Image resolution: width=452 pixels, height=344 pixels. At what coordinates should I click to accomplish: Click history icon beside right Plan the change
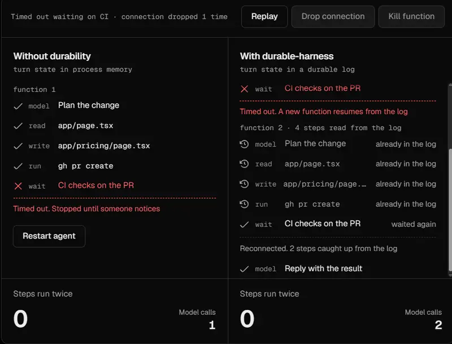pyautogui.click(x=244, y=144)
